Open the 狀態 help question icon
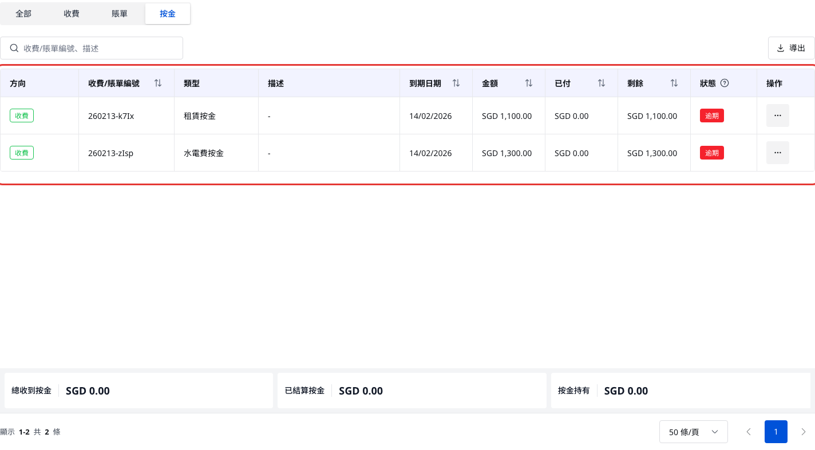This screenshot has height=450, width=815. click(725, 83)
